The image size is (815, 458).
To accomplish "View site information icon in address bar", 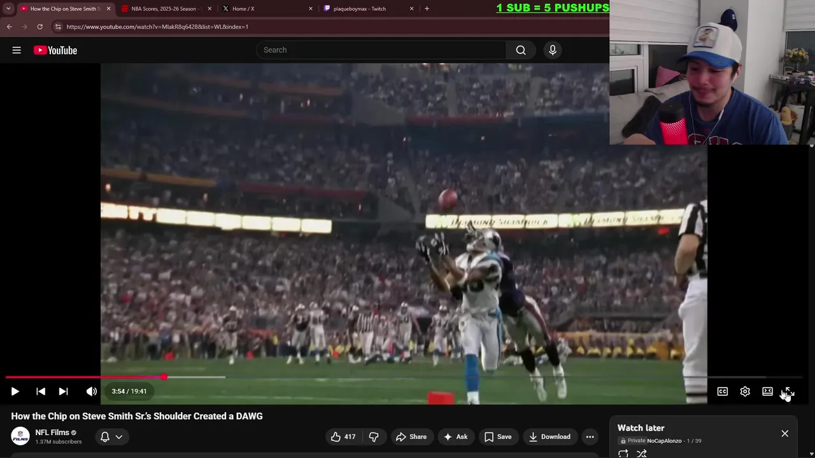I will (58, 27).
